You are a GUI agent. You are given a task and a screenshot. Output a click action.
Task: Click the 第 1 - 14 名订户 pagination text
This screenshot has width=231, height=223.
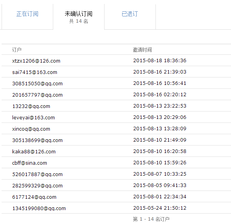tap(151, 219)
